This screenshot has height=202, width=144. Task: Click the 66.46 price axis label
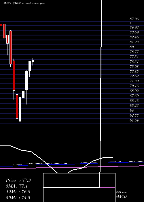pos(134,101)
